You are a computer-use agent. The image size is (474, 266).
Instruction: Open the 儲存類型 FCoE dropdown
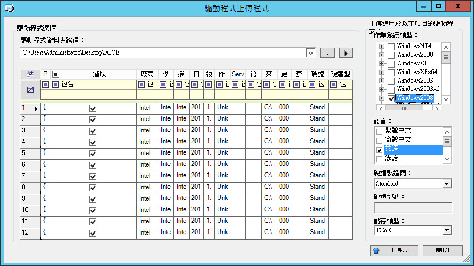446,231
